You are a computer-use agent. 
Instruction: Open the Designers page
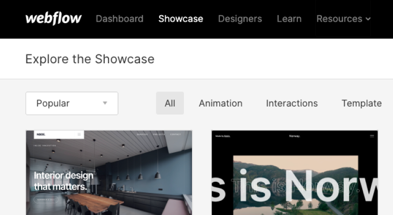coord(240,19)
